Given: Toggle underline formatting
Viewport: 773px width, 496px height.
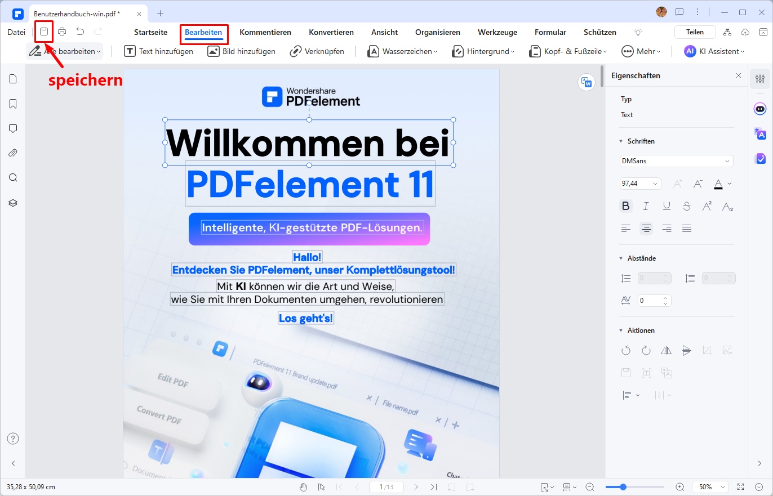Looking at the screenshot, I should click(x=667, y=206).
